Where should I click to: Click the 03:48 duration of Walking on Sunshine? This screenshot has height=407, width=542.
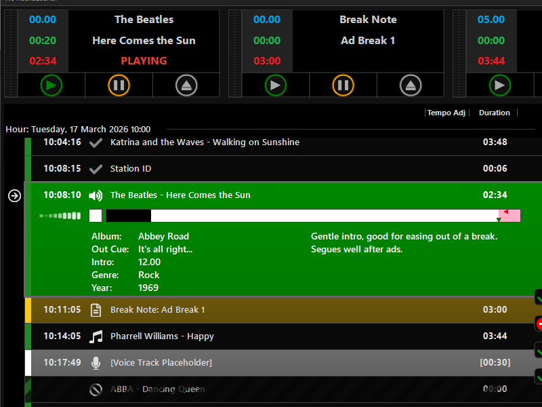tap(495, 142)
